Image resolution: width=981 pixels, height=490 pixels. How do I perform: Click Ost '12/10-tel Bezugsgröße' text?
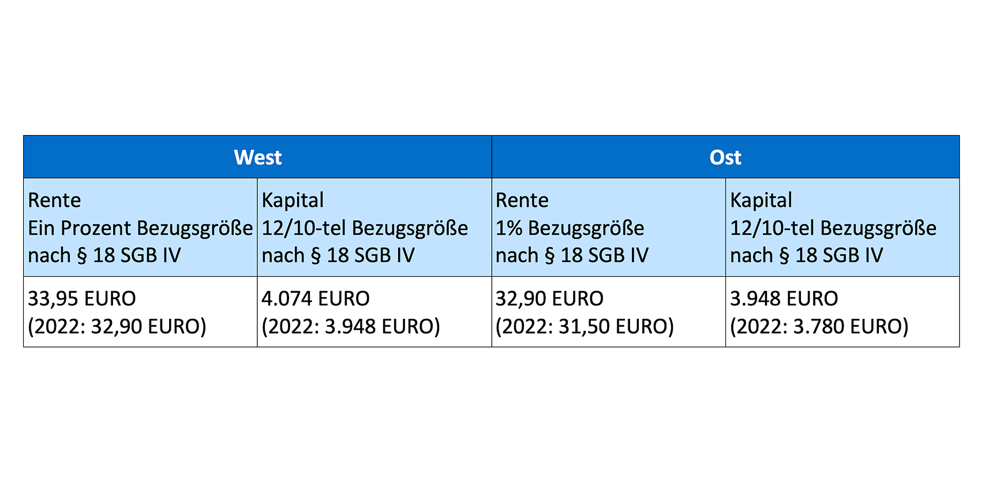coord(833,228)
